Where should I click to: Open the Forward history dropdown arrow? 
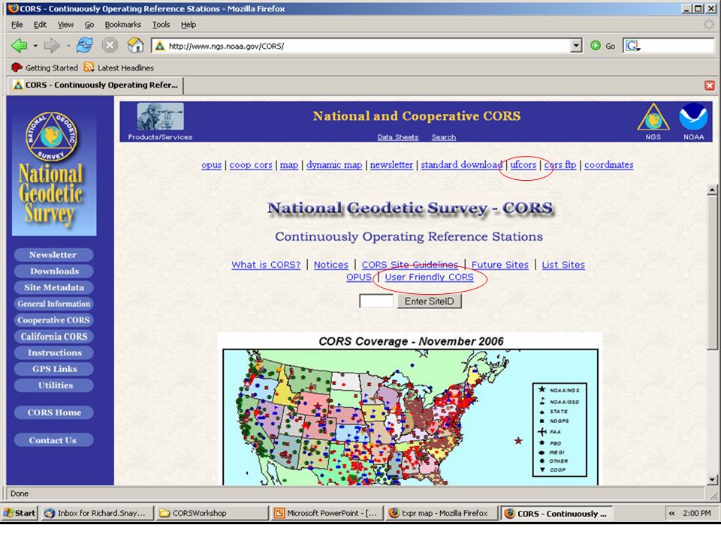coord(68,46)
